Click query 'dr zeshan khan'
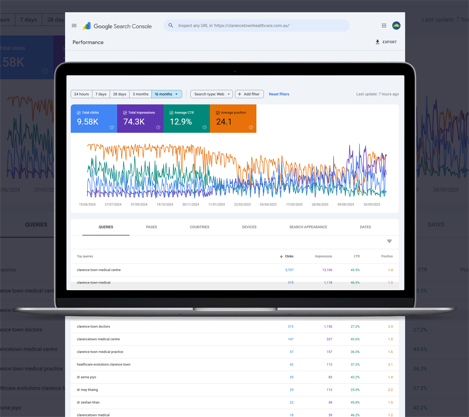The width and height of the screenshot is (469, 417). (x=88, y=402)
